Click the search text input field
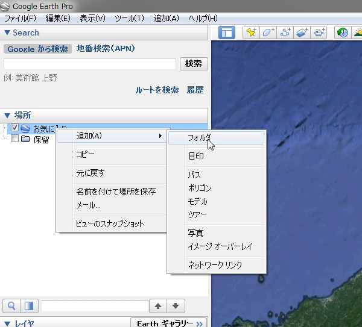Viewport: 362px width, 327px height. (x=90, y=64)
